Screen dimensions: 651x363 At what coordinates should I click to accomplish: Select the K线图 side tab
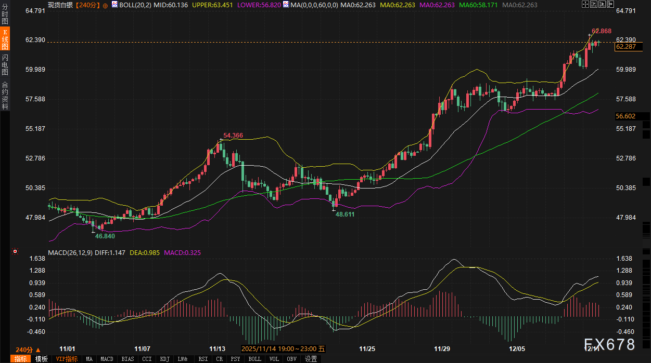click(5, 39)
